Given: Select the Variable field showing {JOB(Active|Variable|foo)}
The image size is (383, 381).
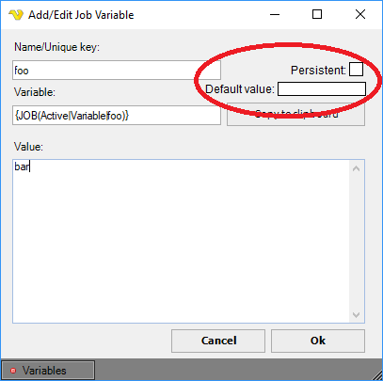Looking at the screenshot, I should click(117, 116).
